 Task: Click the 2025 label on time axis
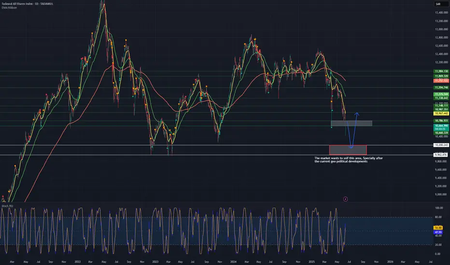coord(312,262)
